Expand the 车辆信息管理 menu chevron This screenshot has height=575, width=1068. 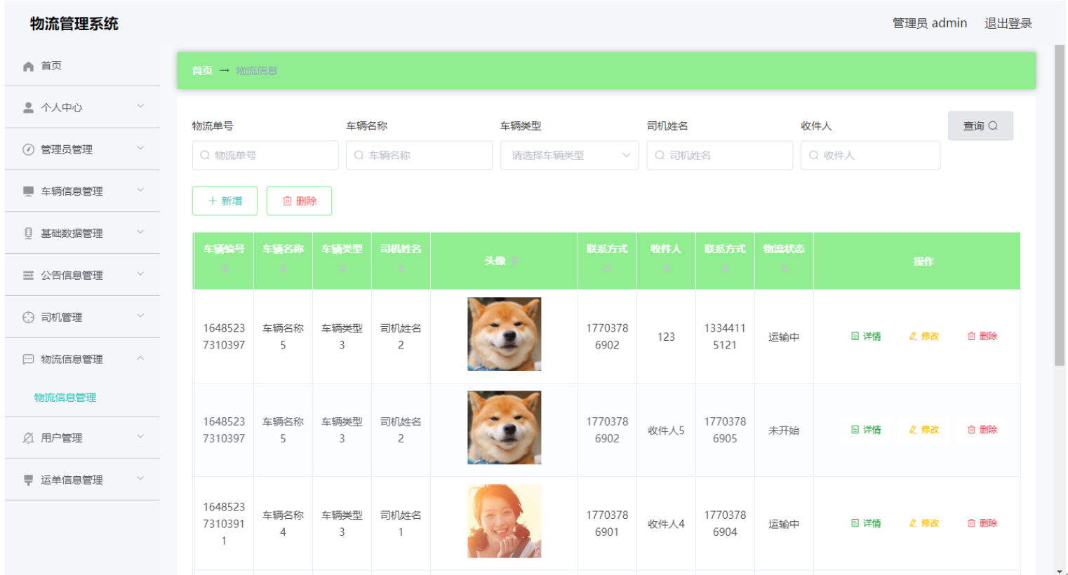[140, 191]
